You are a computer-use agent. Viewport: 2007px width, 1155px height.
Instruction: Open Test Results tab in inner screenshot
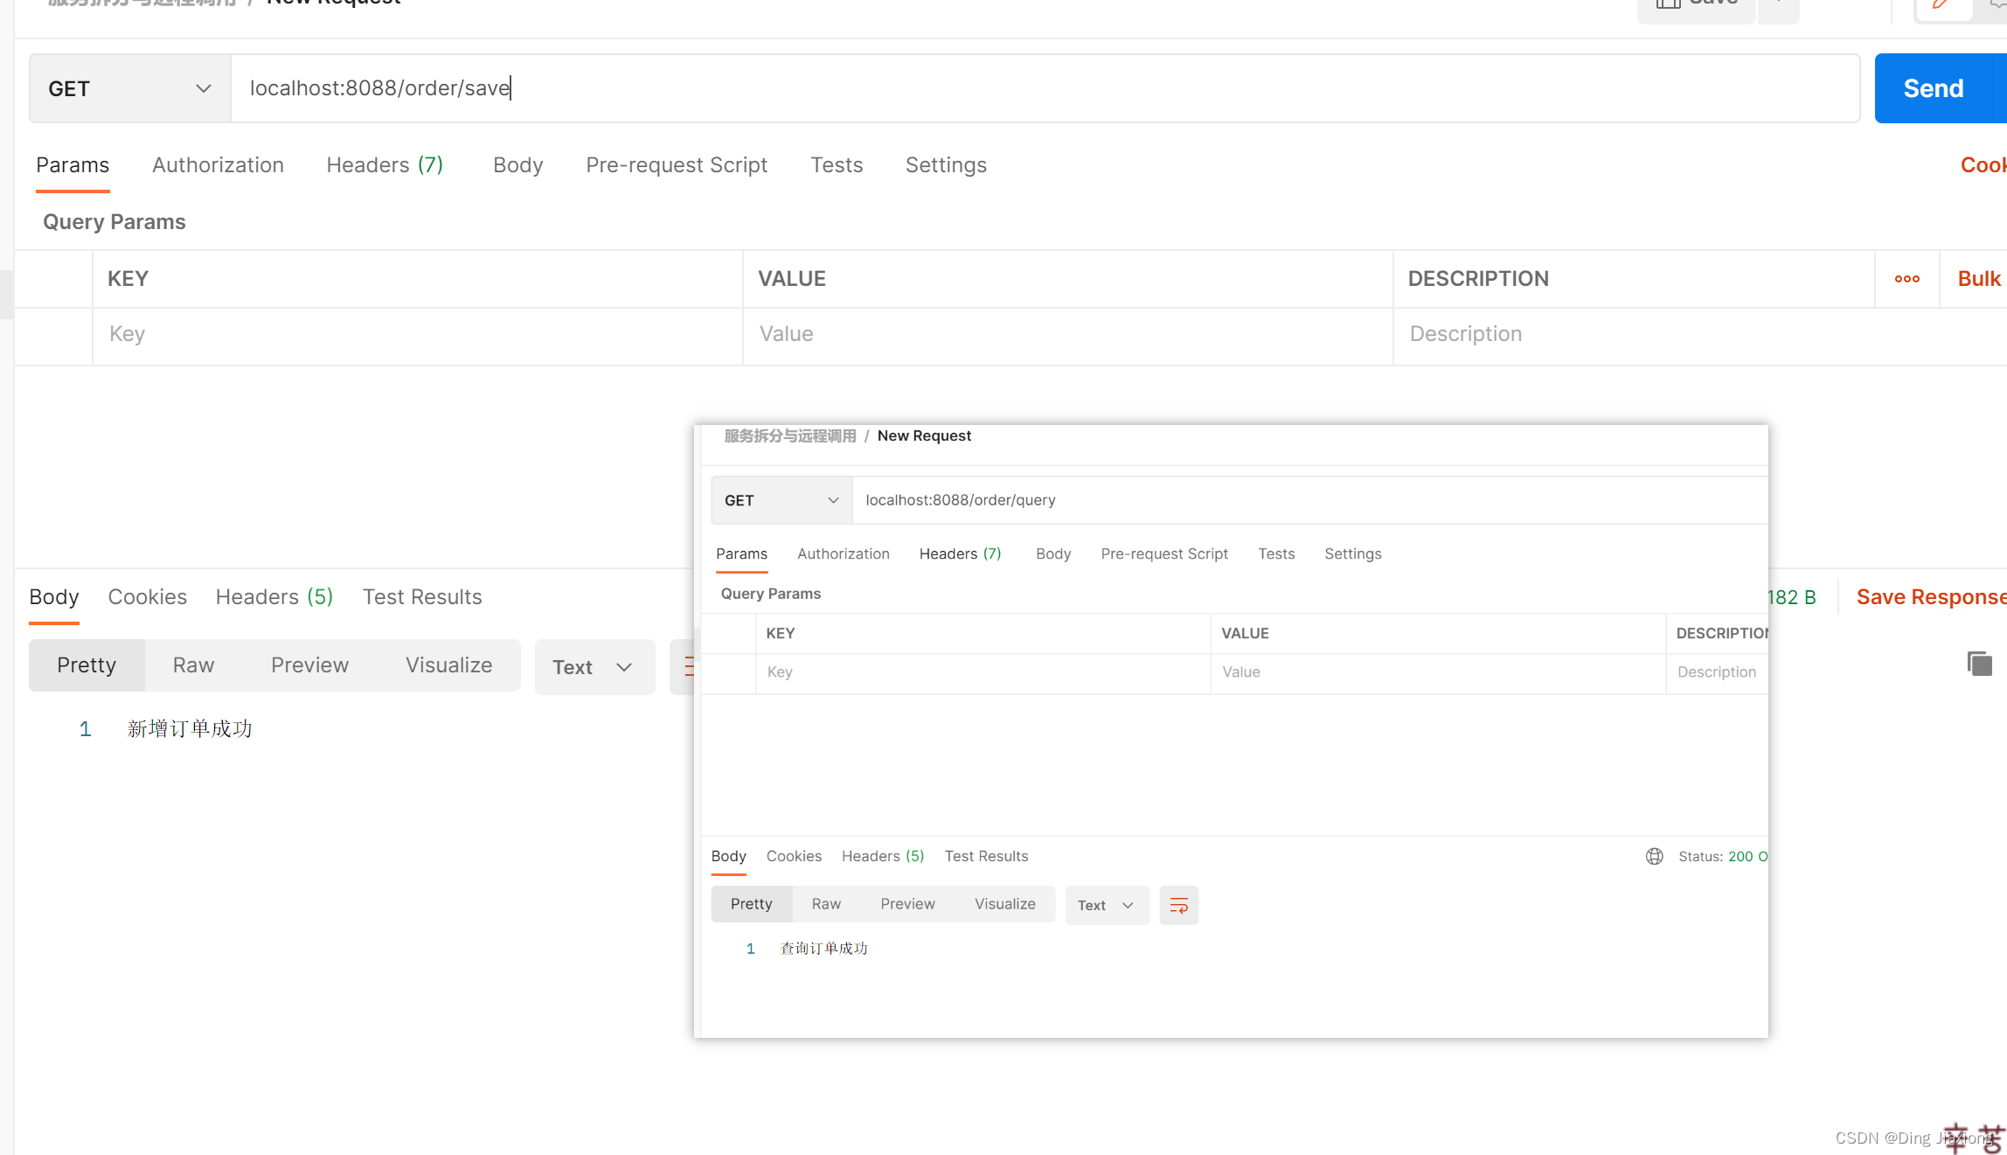(x=986, y=856)
